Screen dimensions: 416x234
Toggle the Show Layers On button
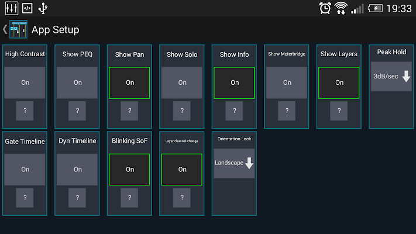[339, 82]
